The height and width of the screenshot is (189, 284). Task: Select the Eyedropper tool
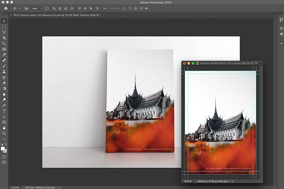4,55
